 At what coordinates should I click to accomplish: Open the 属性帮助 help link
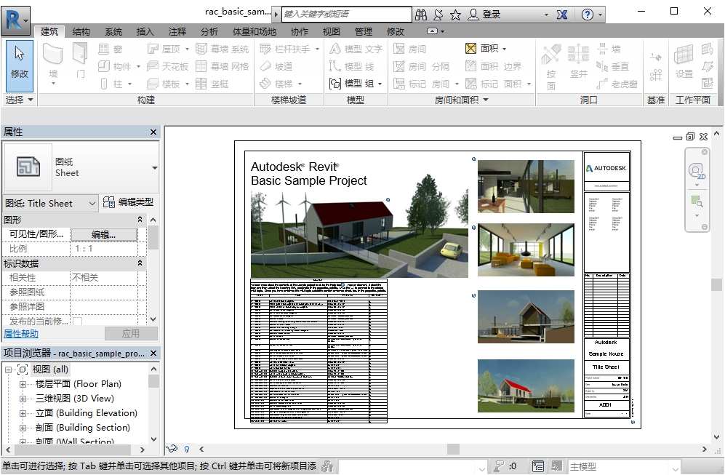(x=21, y=333)
